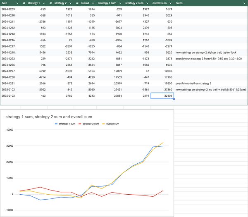The width and height of the screenshot is (248, 217).
Task: Select overall sum value 27860
Action: pos(168,90)
